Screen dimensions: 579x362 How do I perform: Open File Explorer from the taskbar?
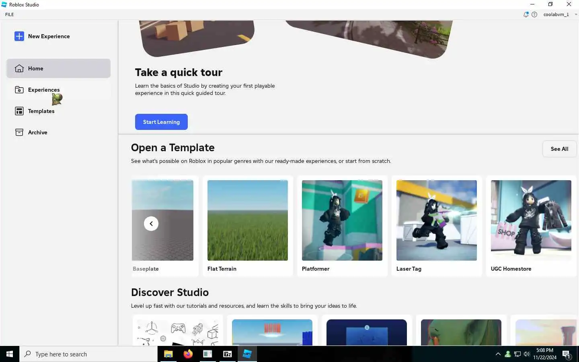[x=168, y=354]
